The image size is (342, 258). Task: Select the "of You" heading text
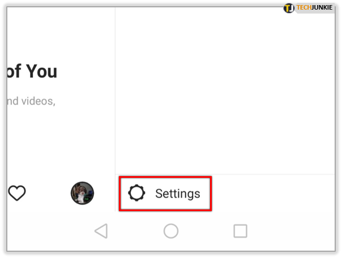(32, 71)
